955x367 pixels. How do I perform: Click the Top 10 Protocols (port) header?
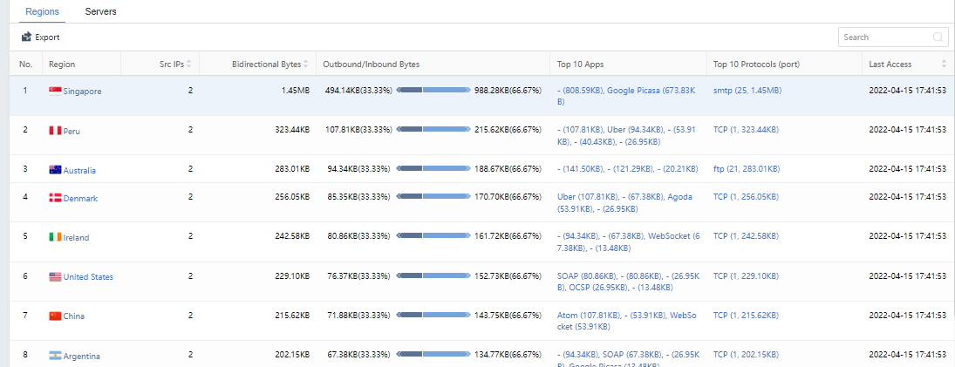[x=756, y=64]
